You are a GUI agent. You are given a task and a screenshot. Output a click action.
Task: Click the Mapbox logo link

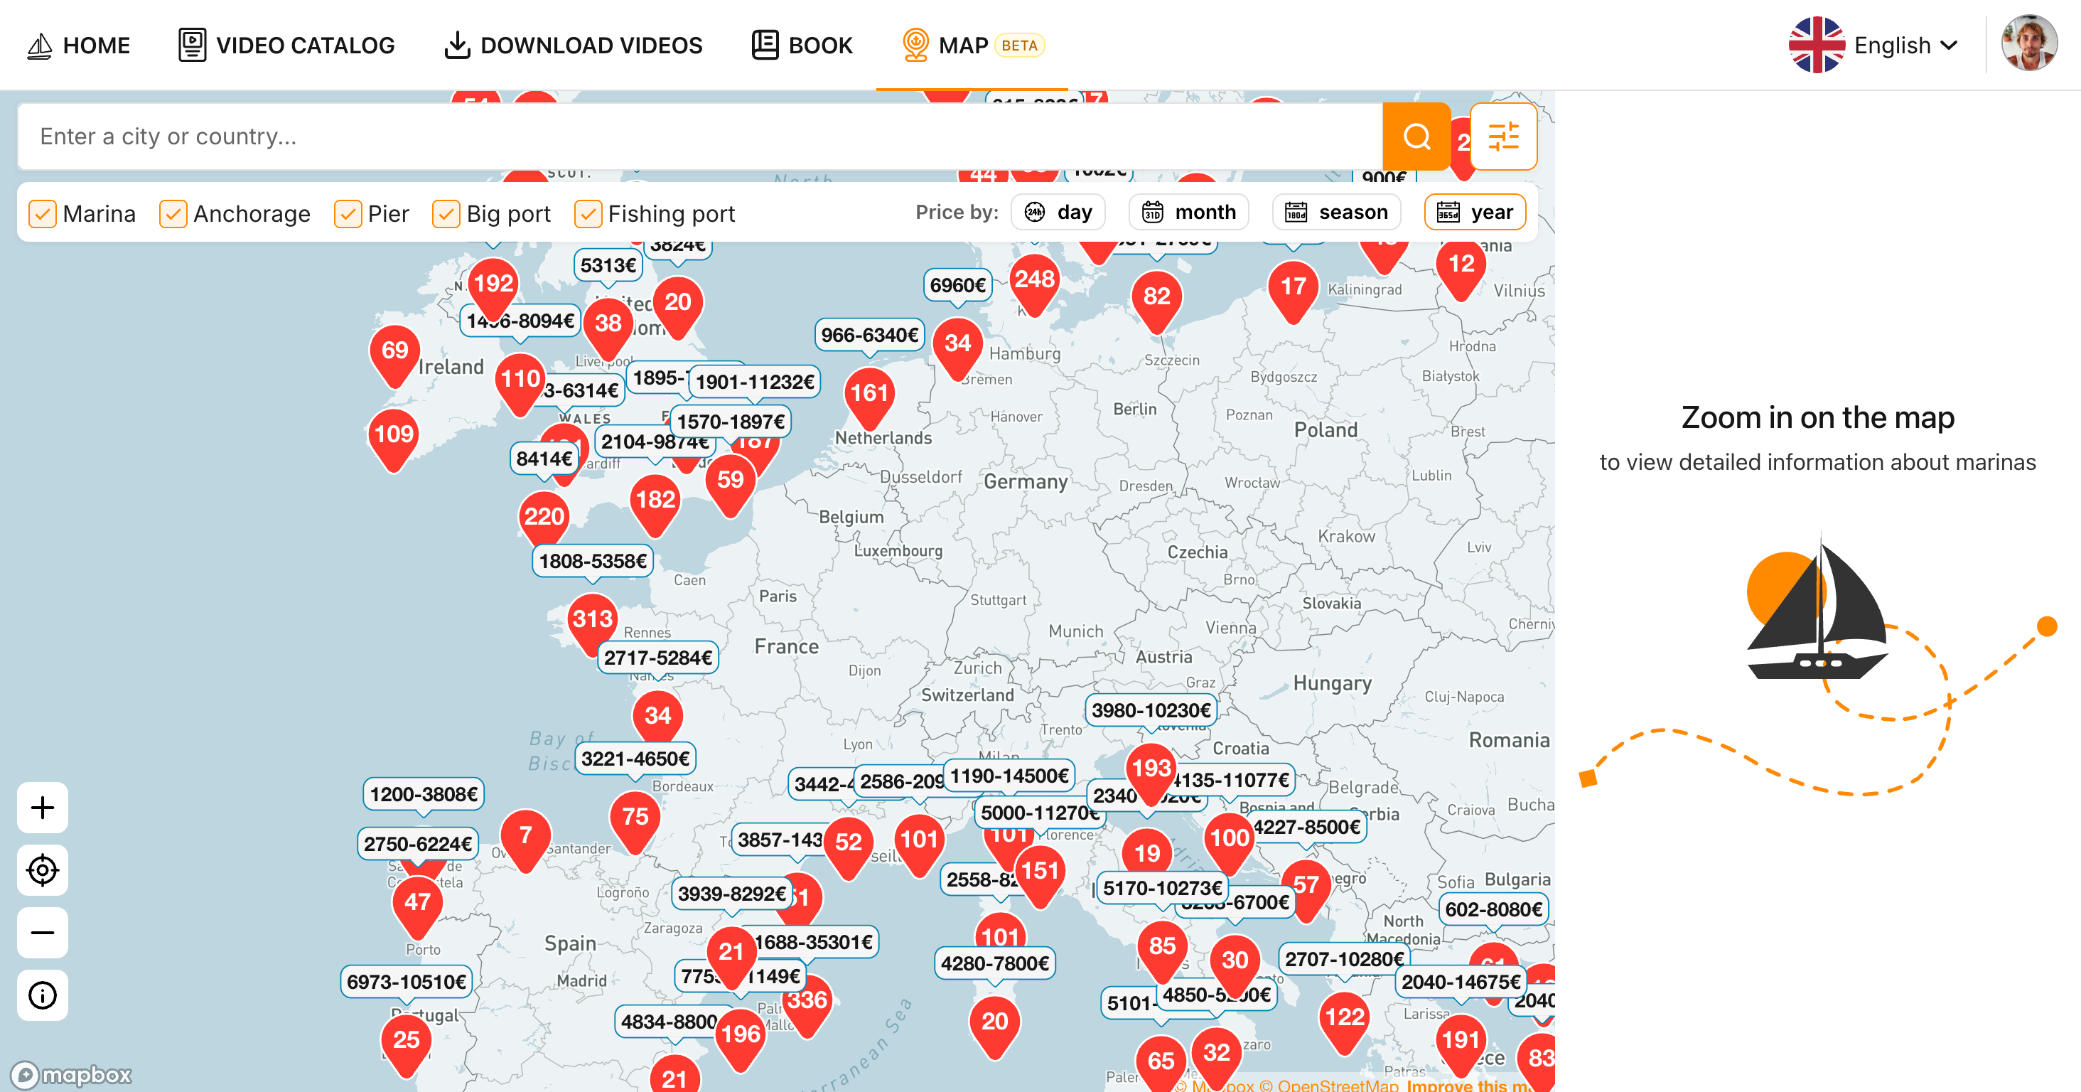[71, 1074]
